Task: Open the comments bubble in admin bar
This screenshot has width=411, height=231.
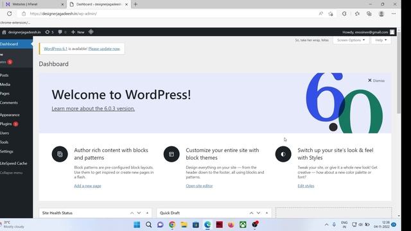Action: (62, 32)
